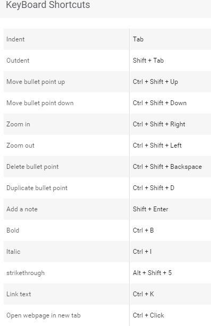The width and height of the screenshot is (211, 326).
Task: Click the Ctrl + Shift + Right shortcut
Action: [x=159, y=124]
